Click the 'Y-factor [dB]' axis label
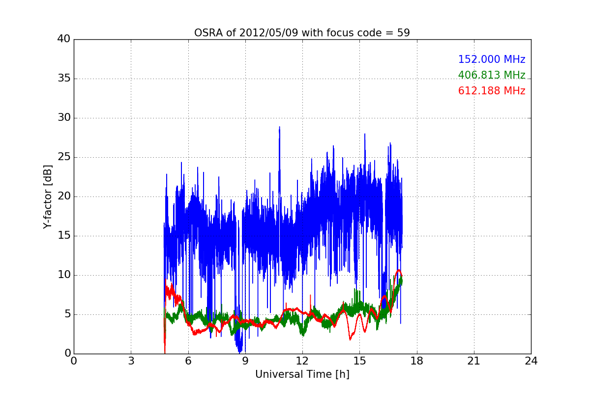 (48, 196)
